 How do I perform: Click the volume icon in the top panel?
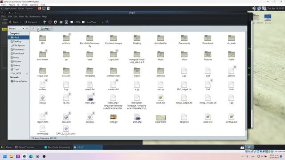click(254, 8)
